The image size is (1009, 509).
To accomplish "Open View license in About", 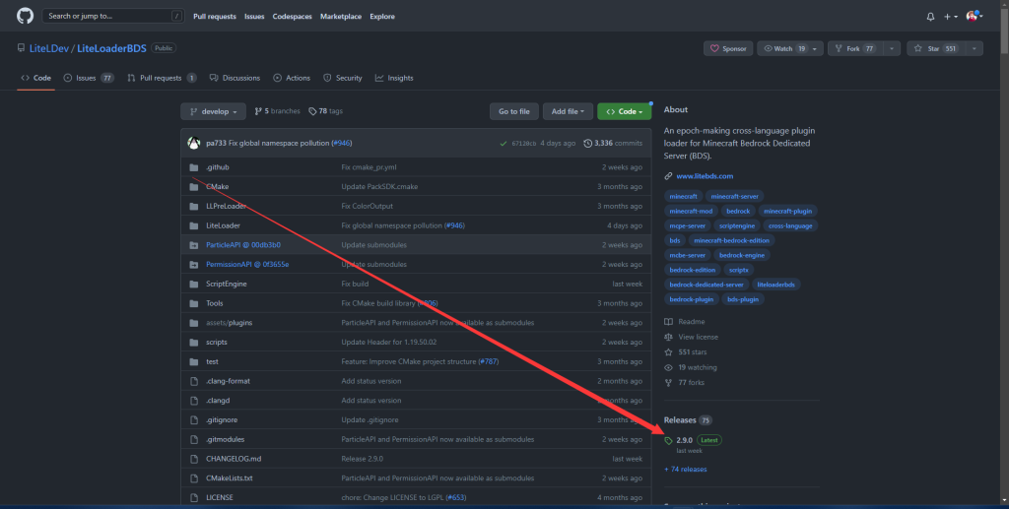I will coord(691,337).
